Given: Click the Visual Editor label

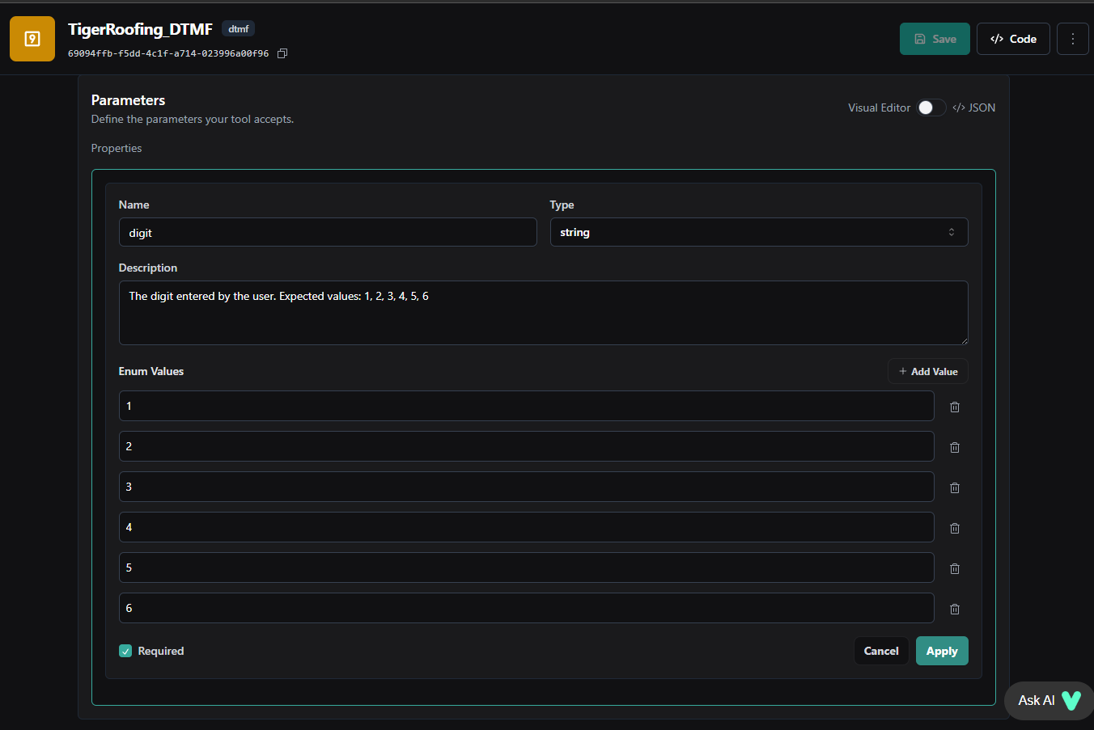Looking at the screenshot, I should (880, 108).
